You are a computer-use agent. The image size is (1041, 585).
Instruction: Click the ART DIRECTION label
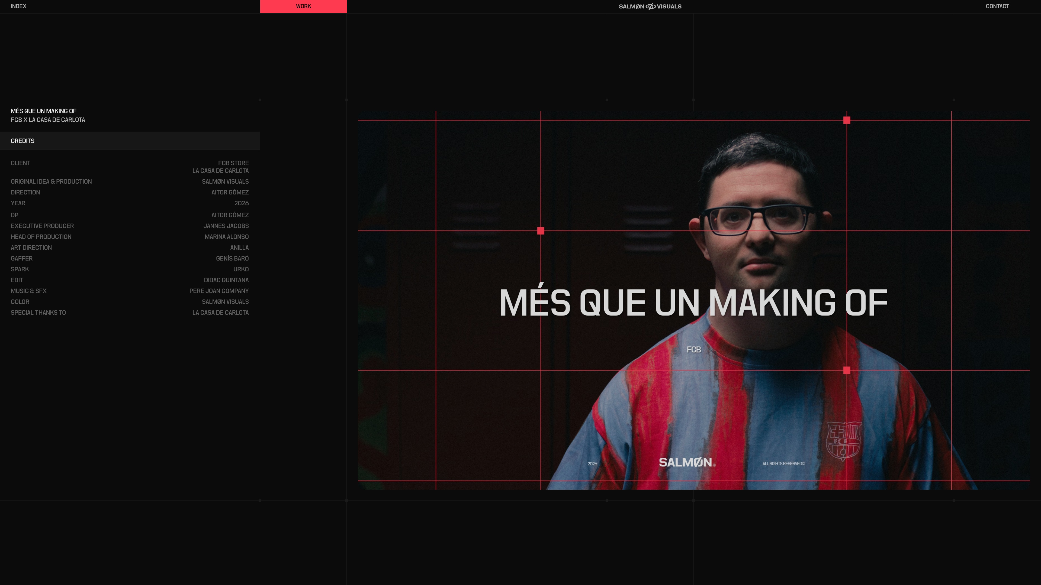[x=31, y=248]
